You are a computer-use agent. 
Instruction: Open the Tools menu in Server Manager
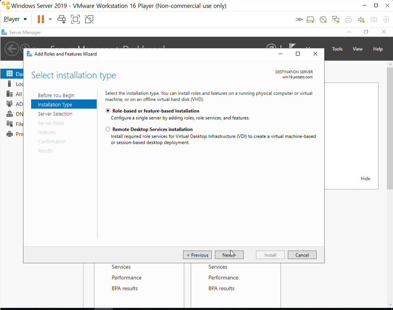pos(337,49)
